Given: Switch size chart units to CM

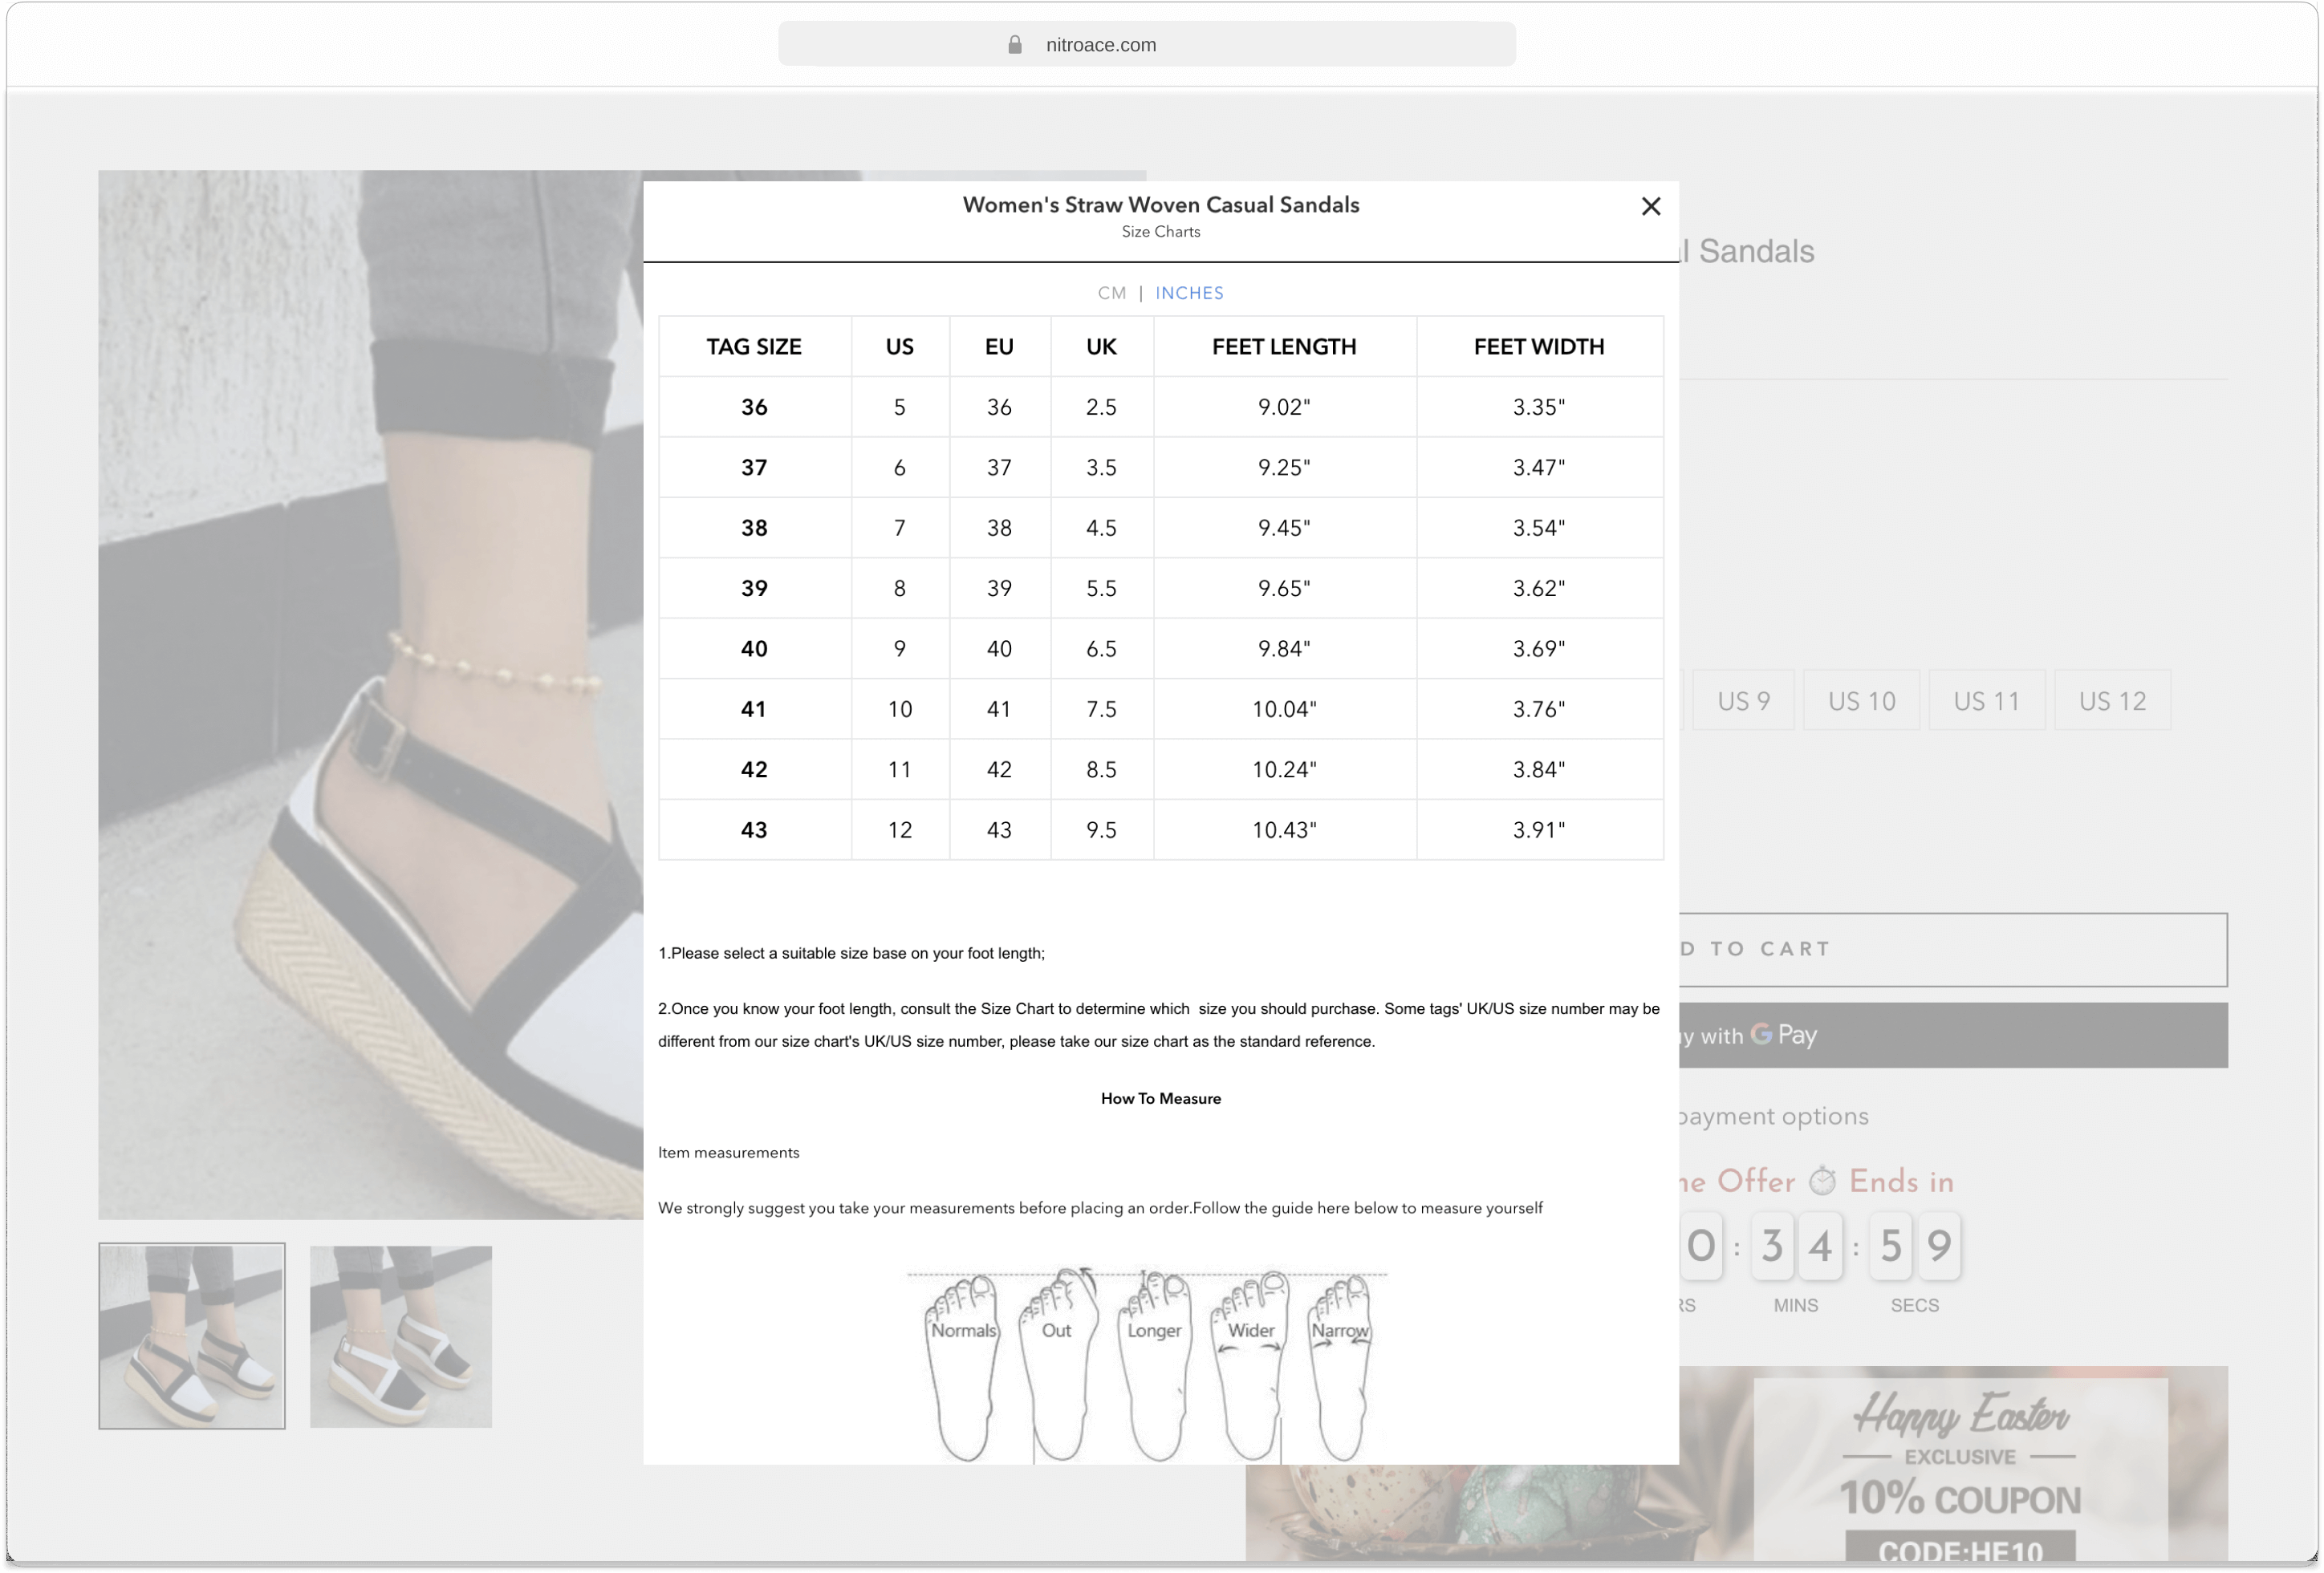Looking at the screenshot, I should tap(1111, 293).
